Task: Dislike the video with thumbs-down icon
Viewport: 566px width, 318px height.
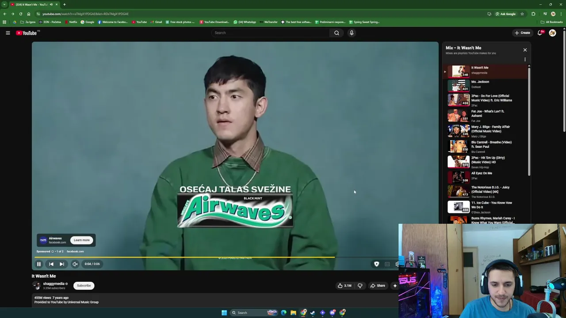Action: click(x=360, y=286)
